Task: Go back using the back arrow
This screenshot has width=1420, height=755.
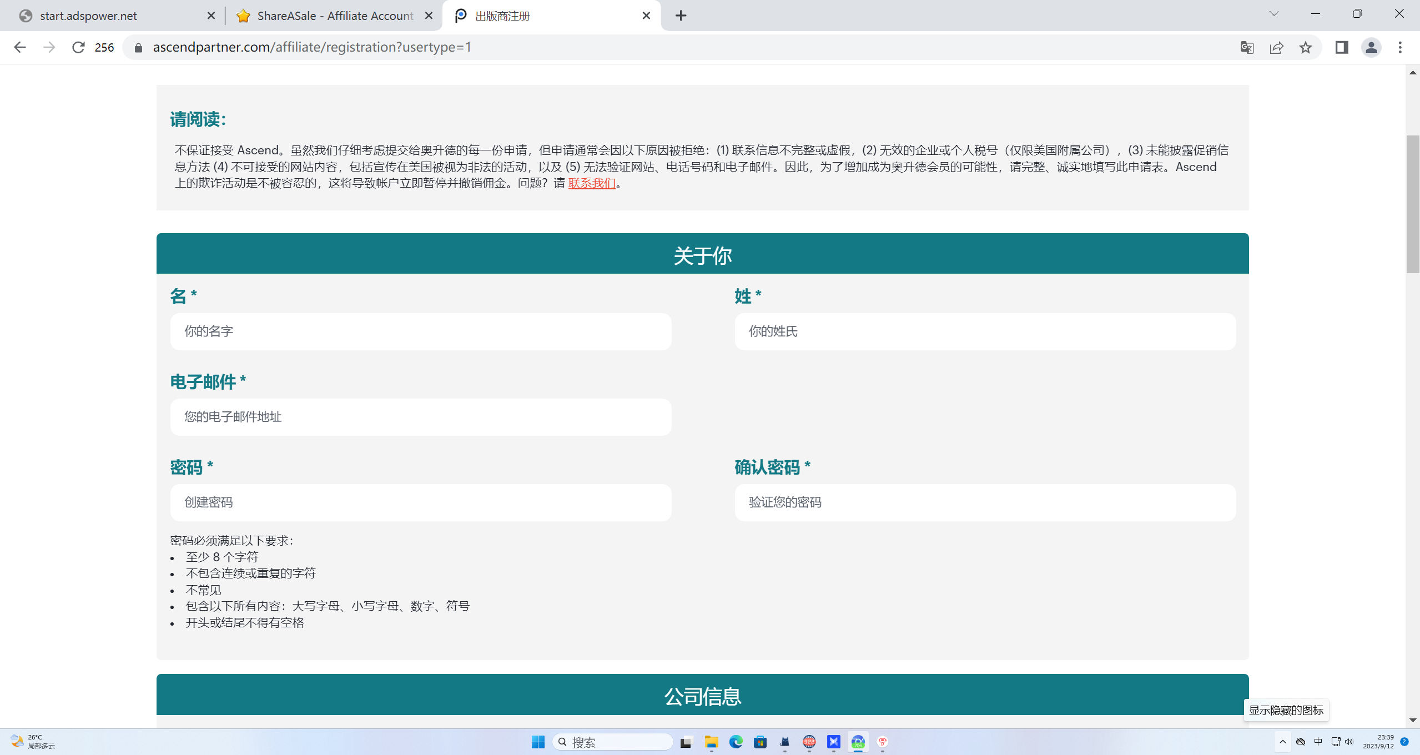Action: point(20,47)
